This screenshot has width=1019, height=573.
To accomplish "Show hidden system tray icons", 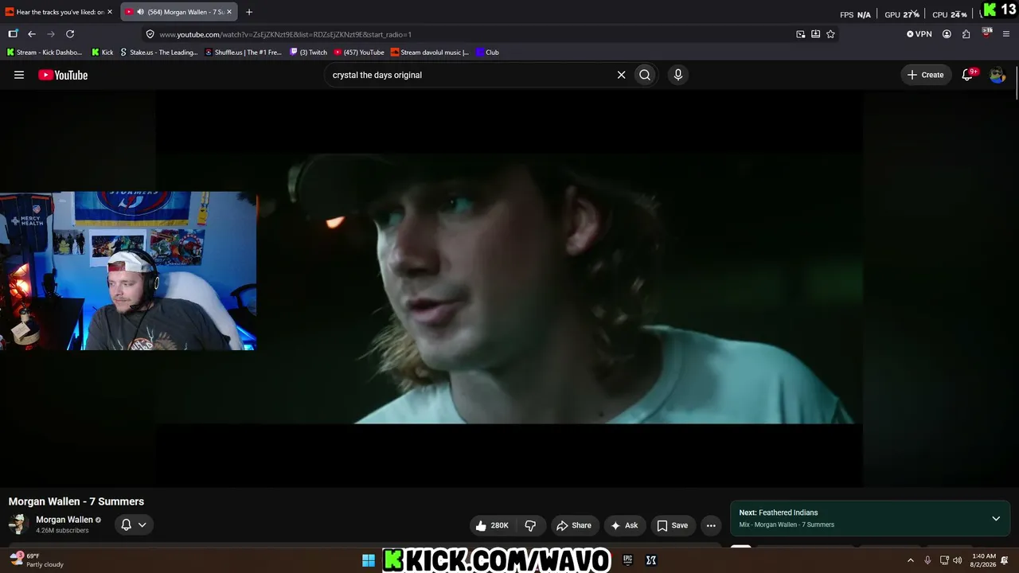I will click(x=911, y=560).
